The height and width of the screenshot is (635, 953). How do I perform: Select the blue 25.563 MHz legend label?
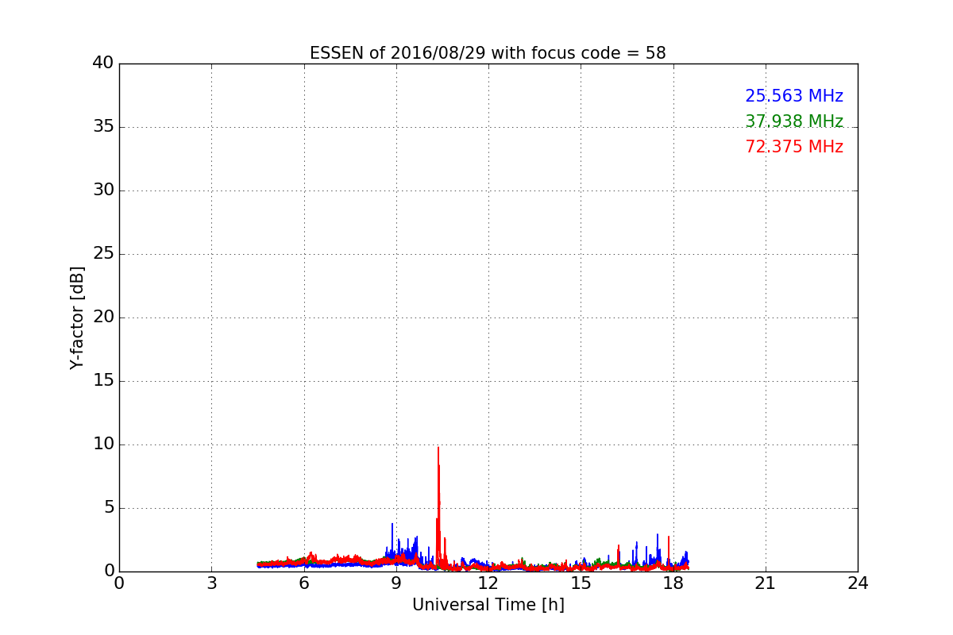pos(794,96)
